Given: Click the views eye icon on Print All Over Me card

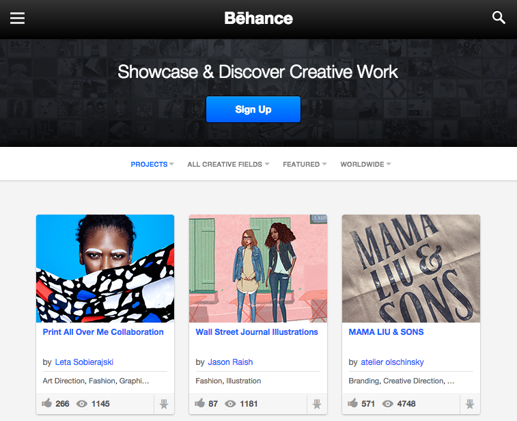Looking at the screenshot, I should [x=82, y=404].
